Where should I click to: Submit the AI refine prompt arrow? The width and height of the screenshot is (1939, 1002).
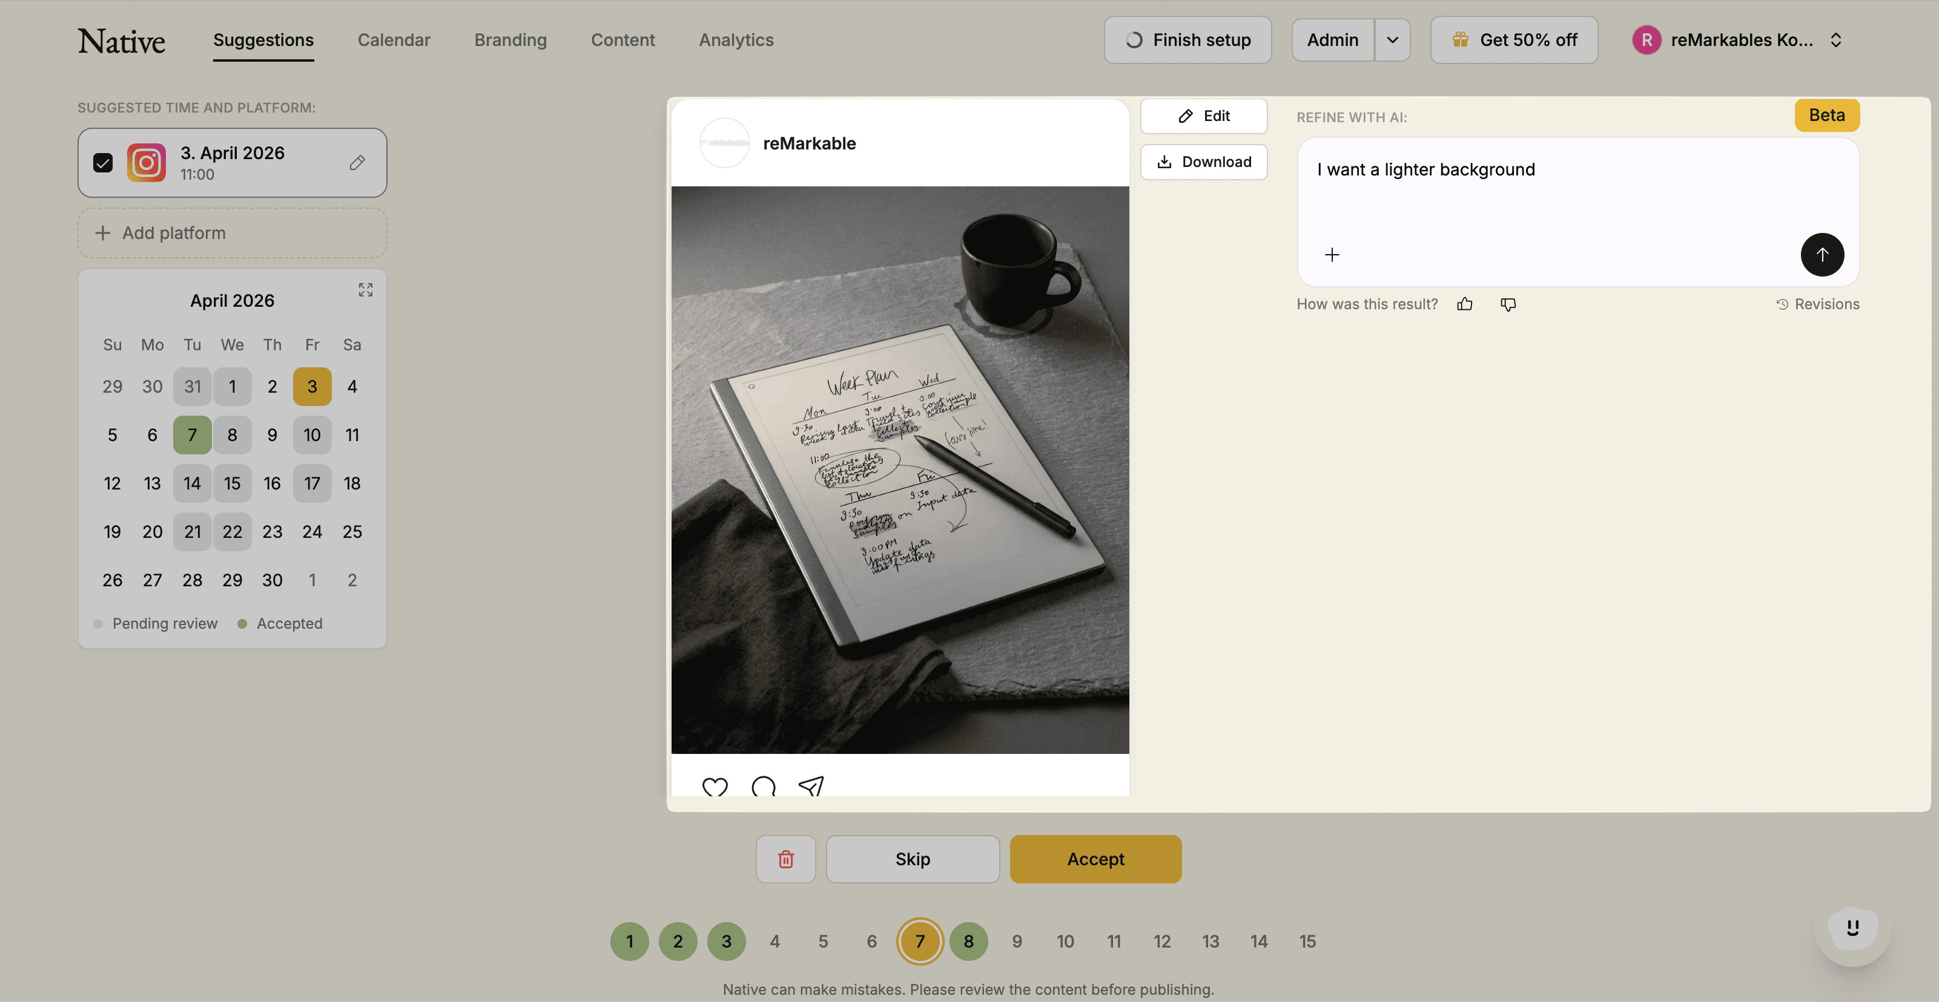tap(1822, 254)
